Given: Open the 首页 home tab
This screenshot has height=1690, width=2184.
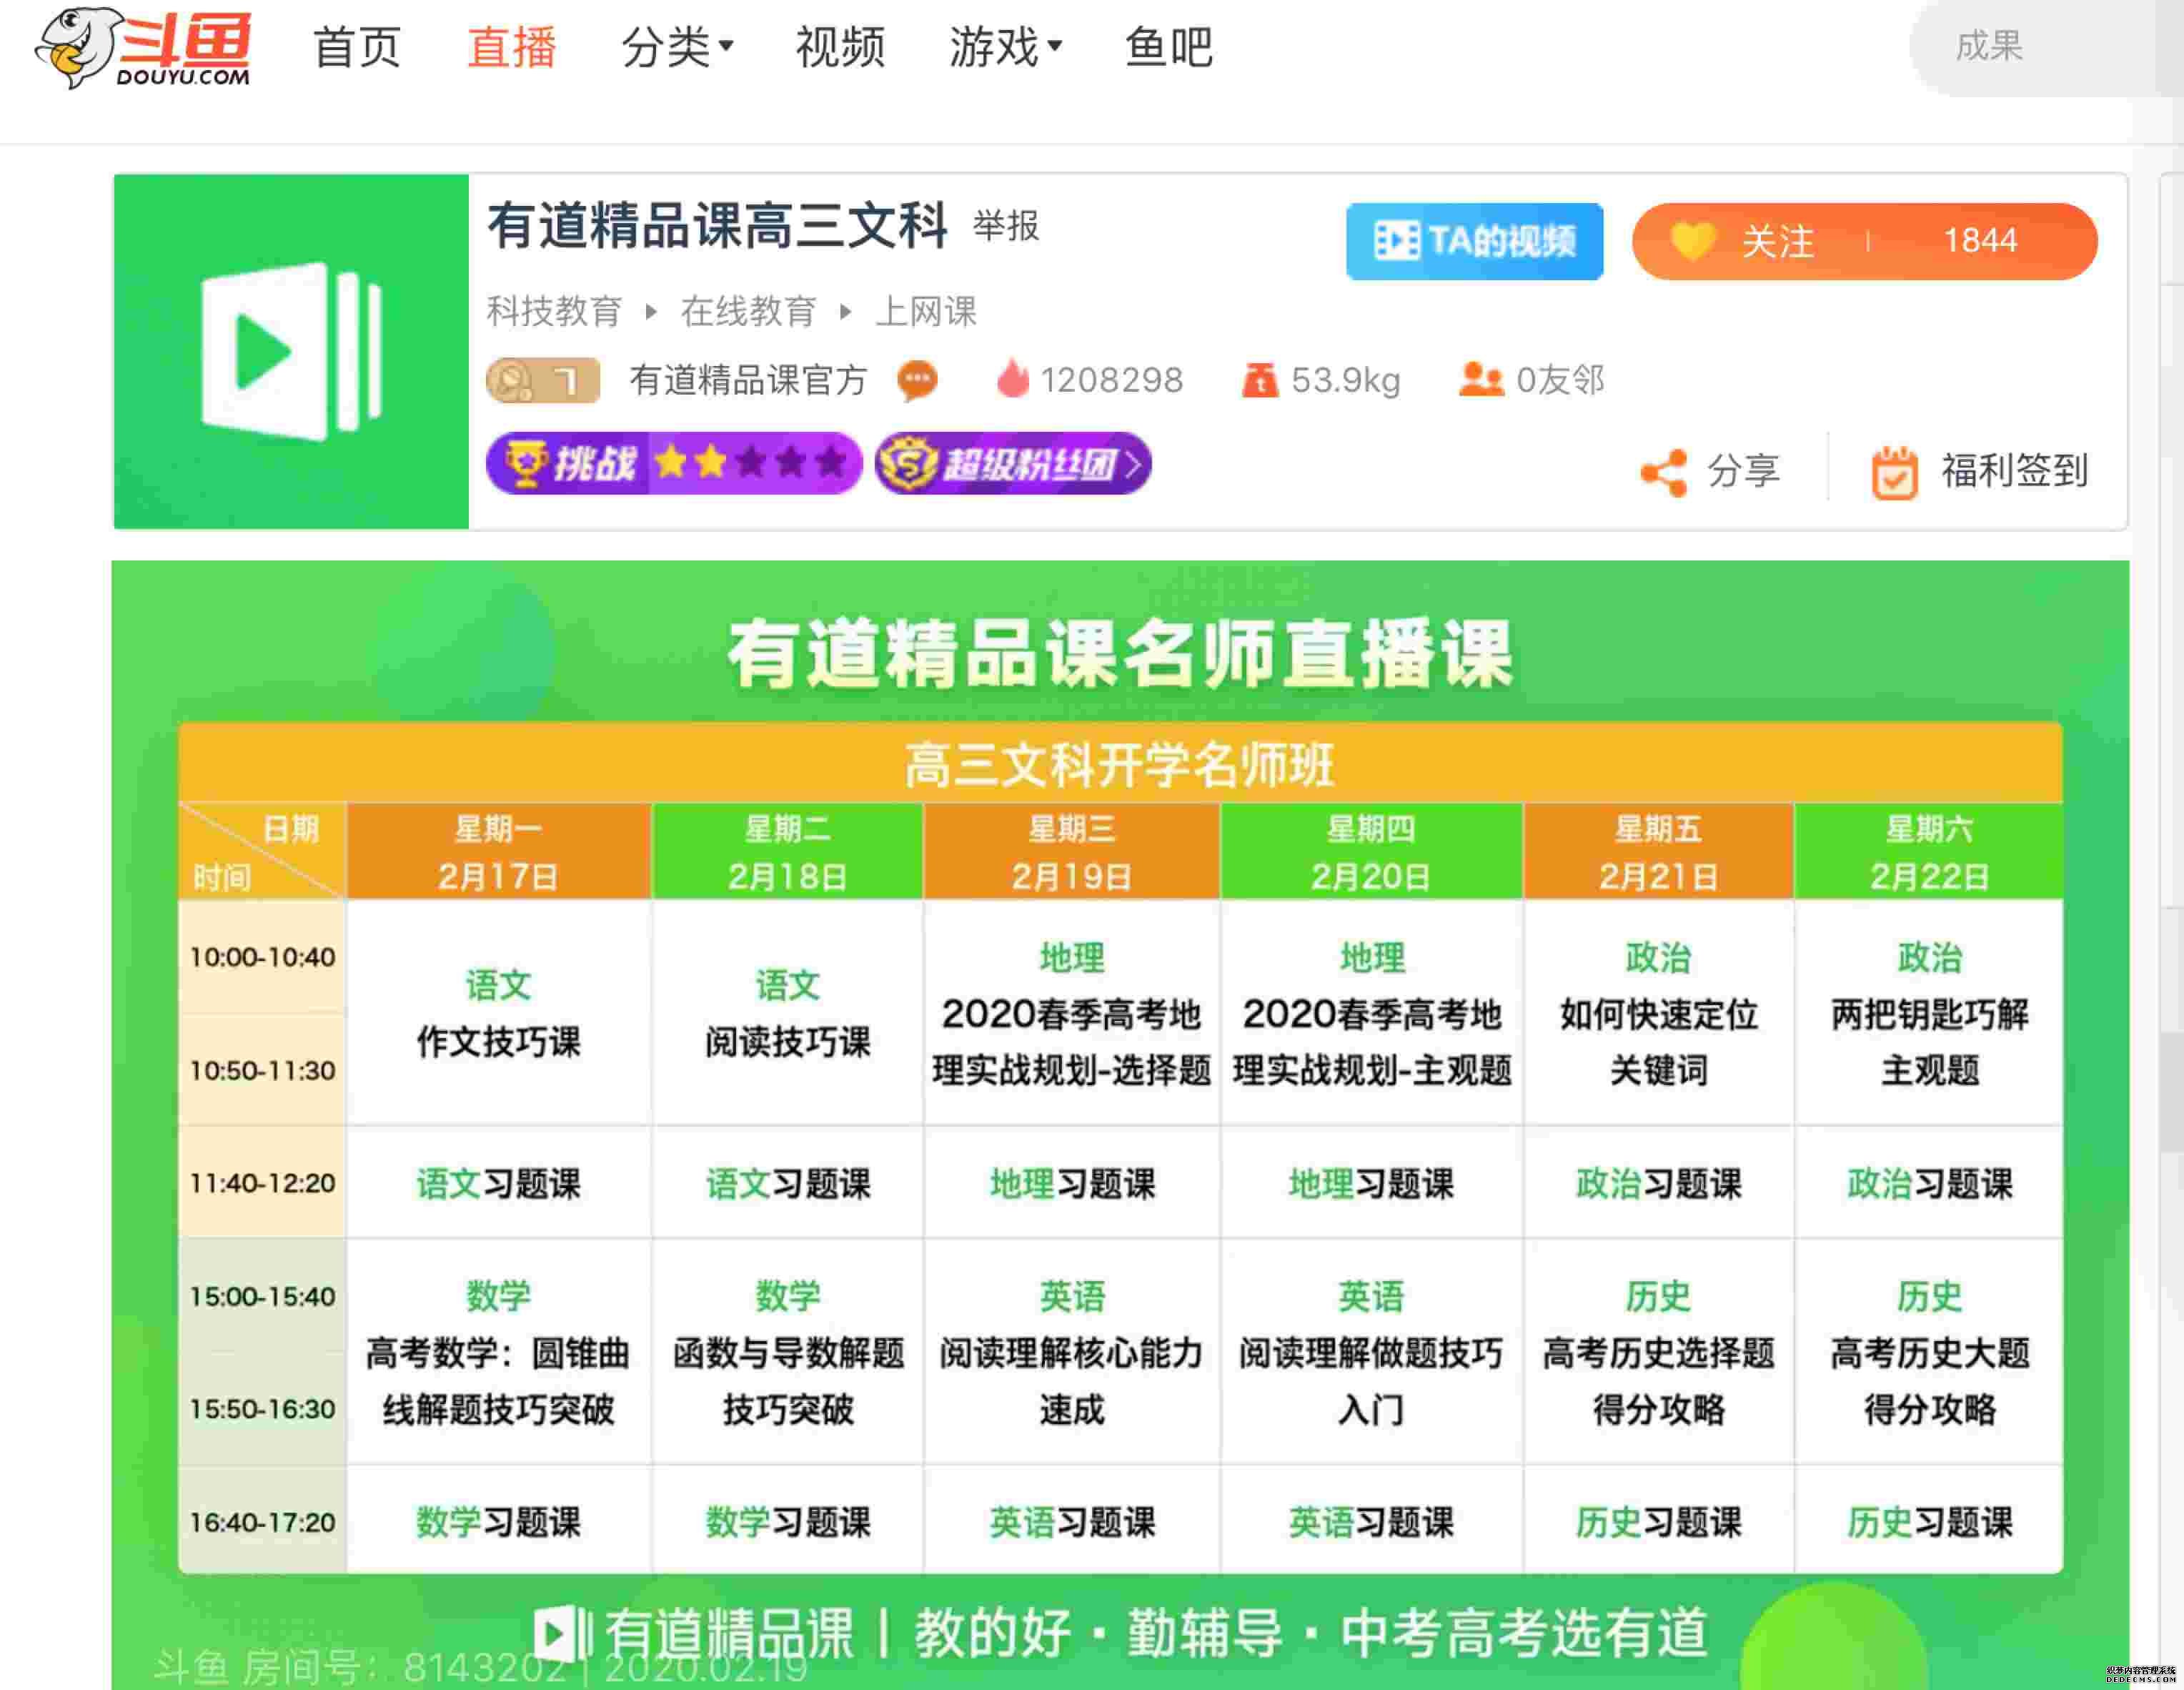Looking at the screenshot, I should point(357,47).
